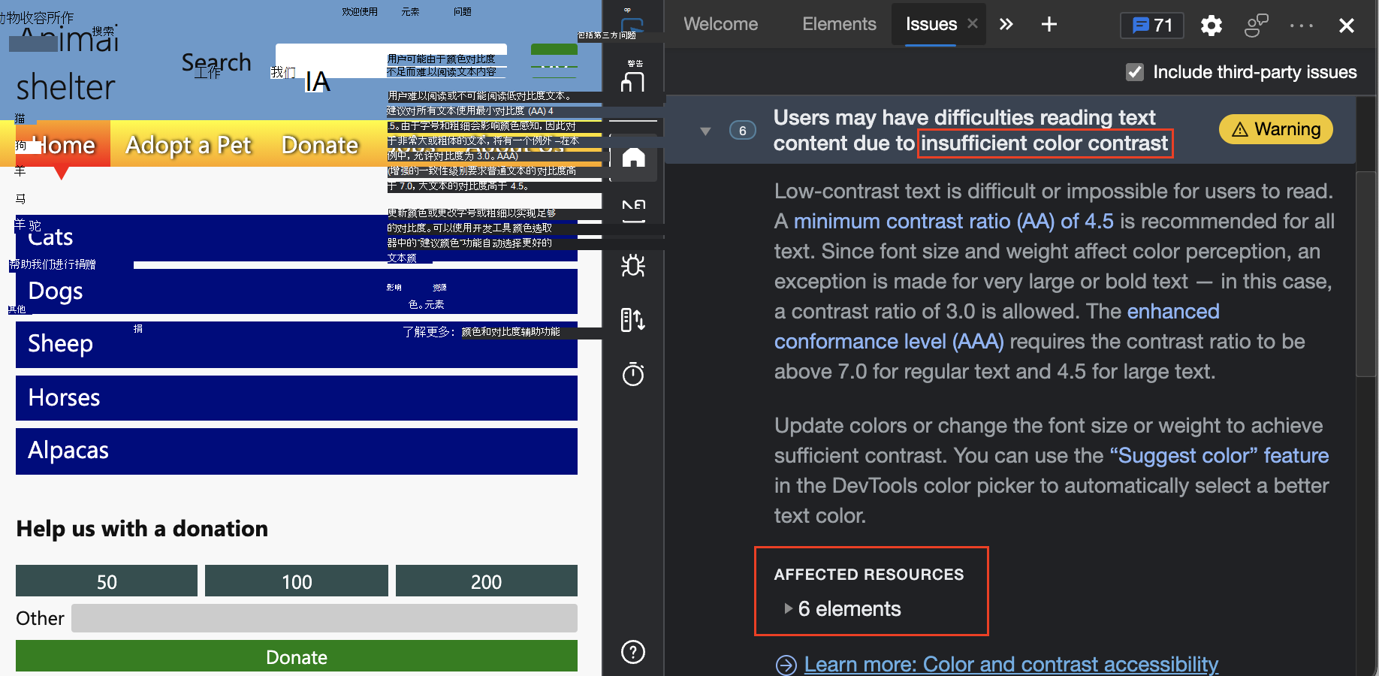Click the AFFECTED RESOURCES label

click(869, 575)
